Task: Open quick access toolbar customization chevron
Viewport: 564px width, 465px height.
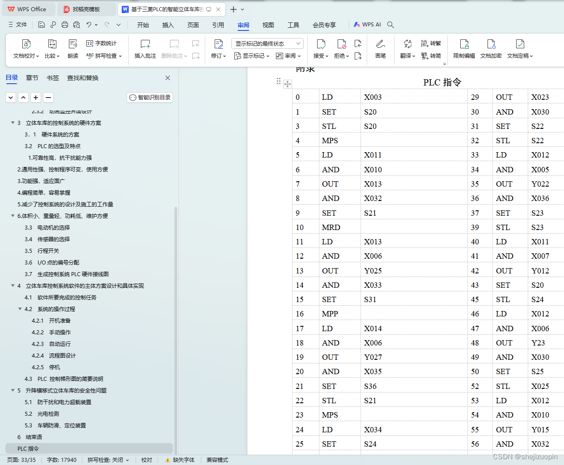Action: click(119, 25)
